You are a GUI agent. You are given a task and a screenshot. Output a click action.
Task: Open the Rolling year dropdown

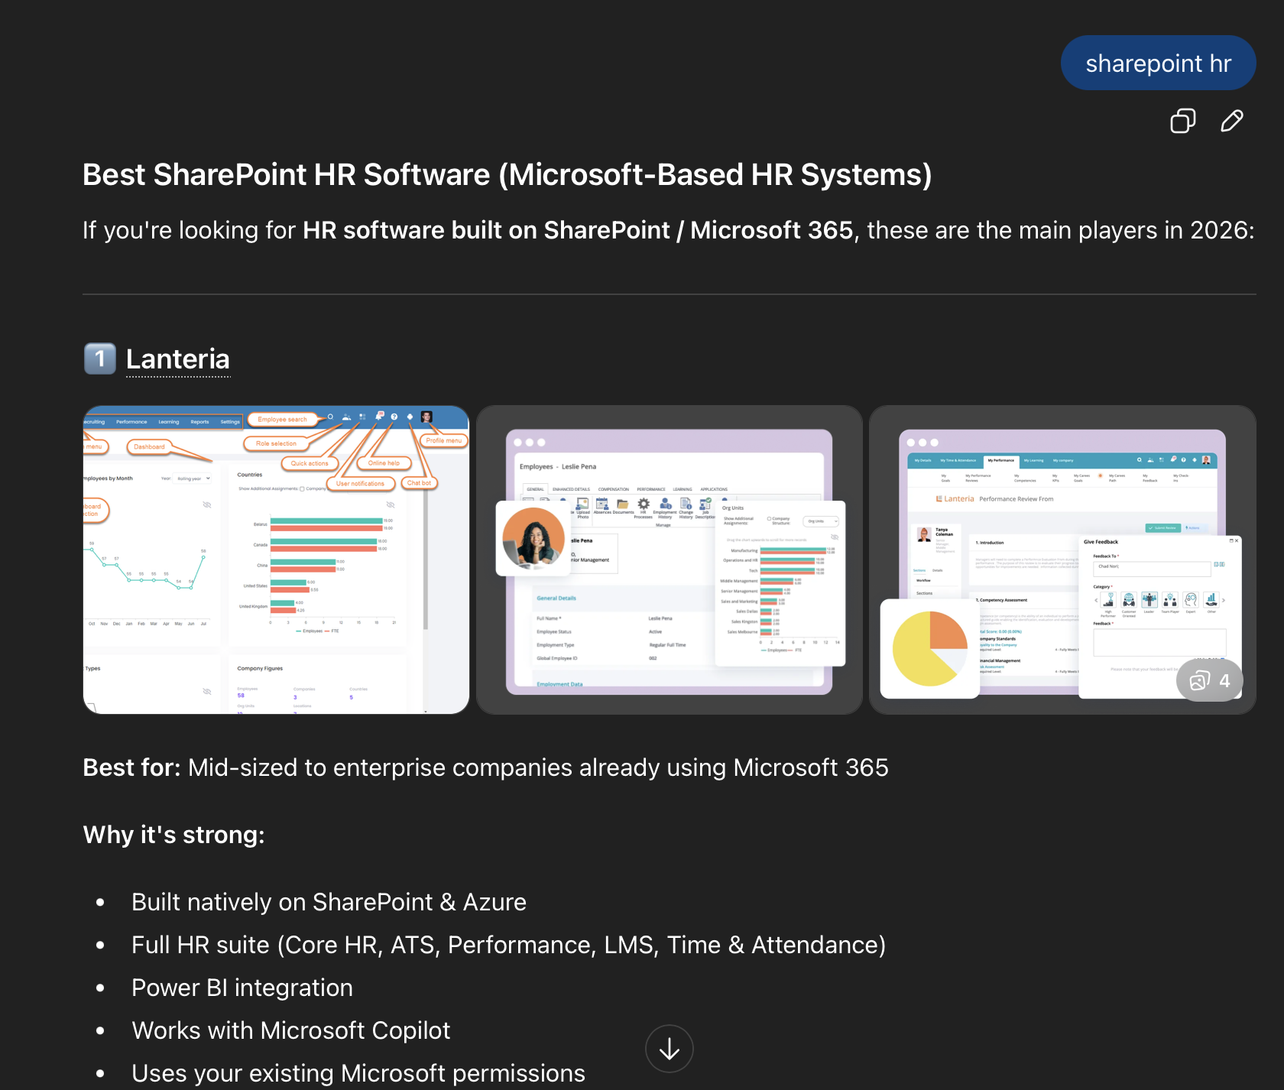pos(193,478)
